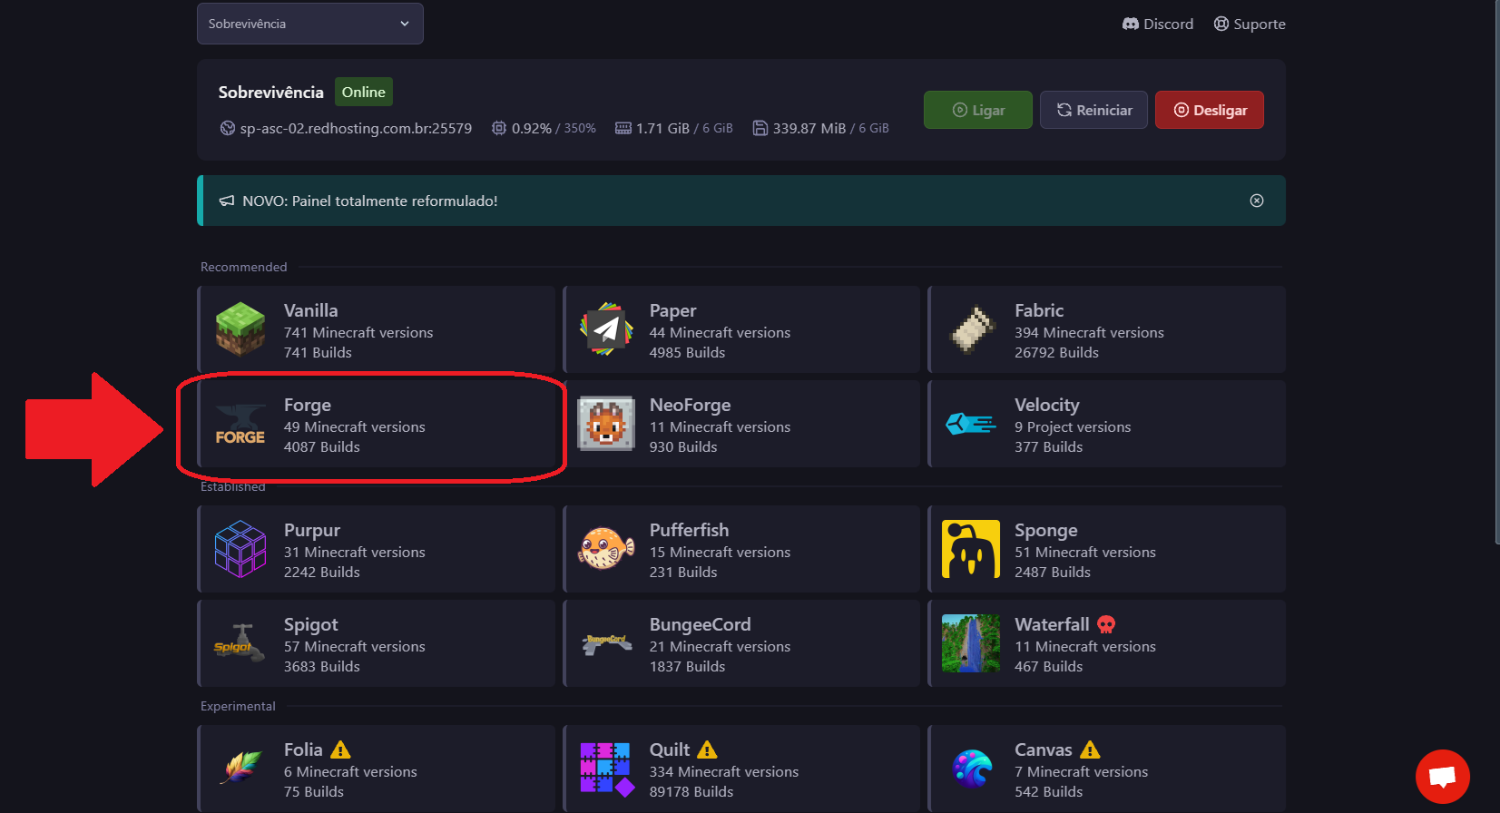Click the Online status badge

coord(364,92)
